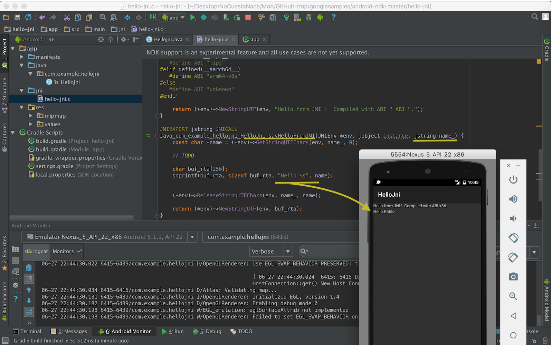Image resolution: width=551 pixels, height=345 pixels.
Task: Collapse the jni folder node
Action: pyautogui.click(x=22, y=90)
